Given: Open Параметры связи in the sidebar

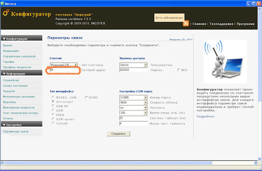Looking at the screenshot, I should point(16,132).
